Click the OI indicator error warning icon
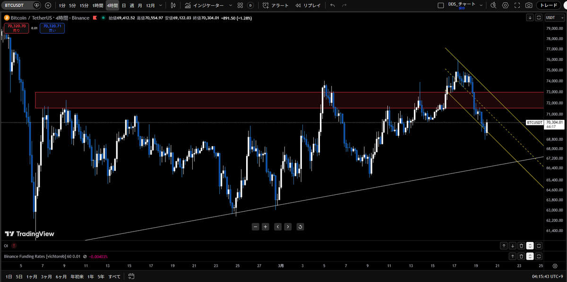Viewport: 567px width, 282px height. click(x=14, y=246)
